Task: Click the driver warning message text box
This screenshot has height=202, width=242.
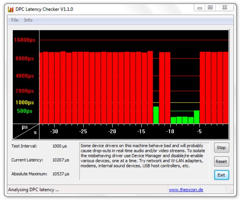Action: click(144, 161)
